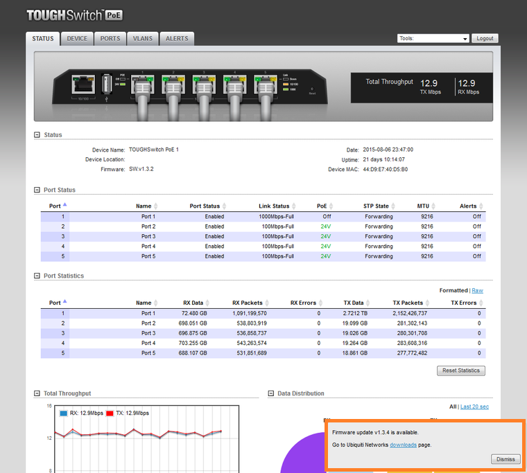Sort by RX Errors column
The image size is (527, 473).
[x=306, y=303]
